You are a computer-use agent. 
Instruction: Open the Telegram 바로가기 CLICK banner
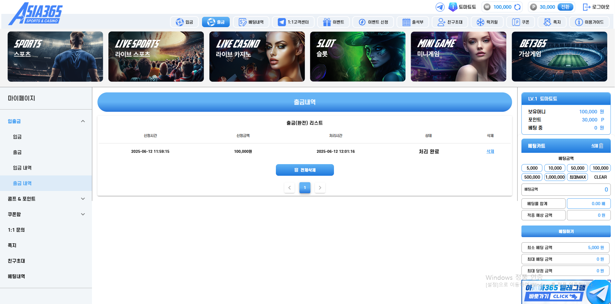click(566, 292)
